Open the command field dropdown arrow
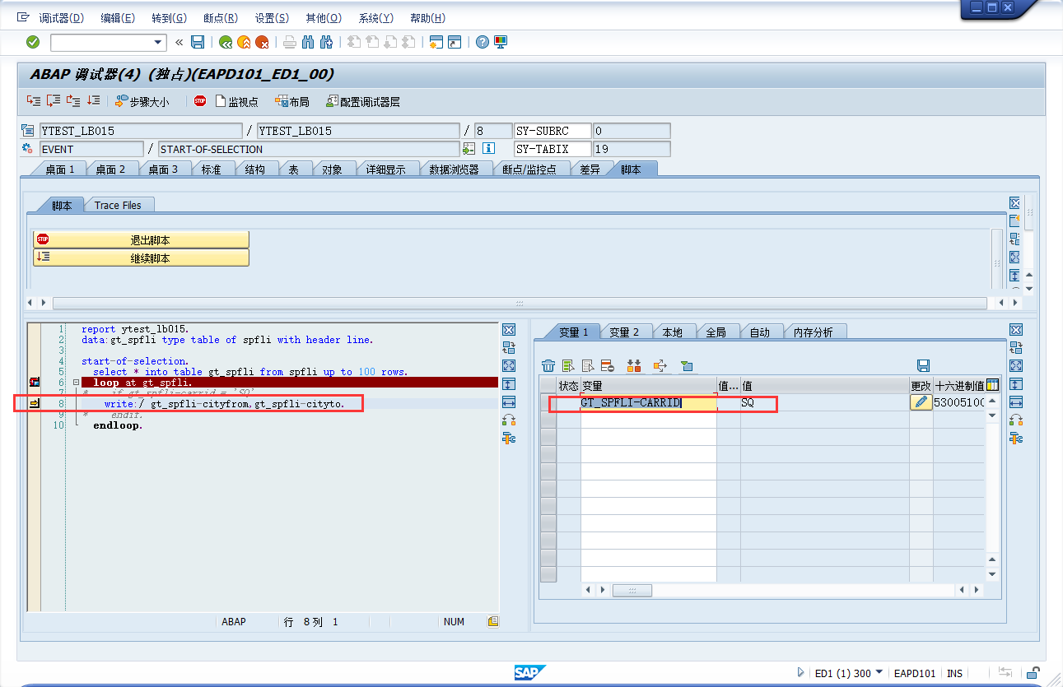Screen dimensions: 1063x687 pos(159,42)
